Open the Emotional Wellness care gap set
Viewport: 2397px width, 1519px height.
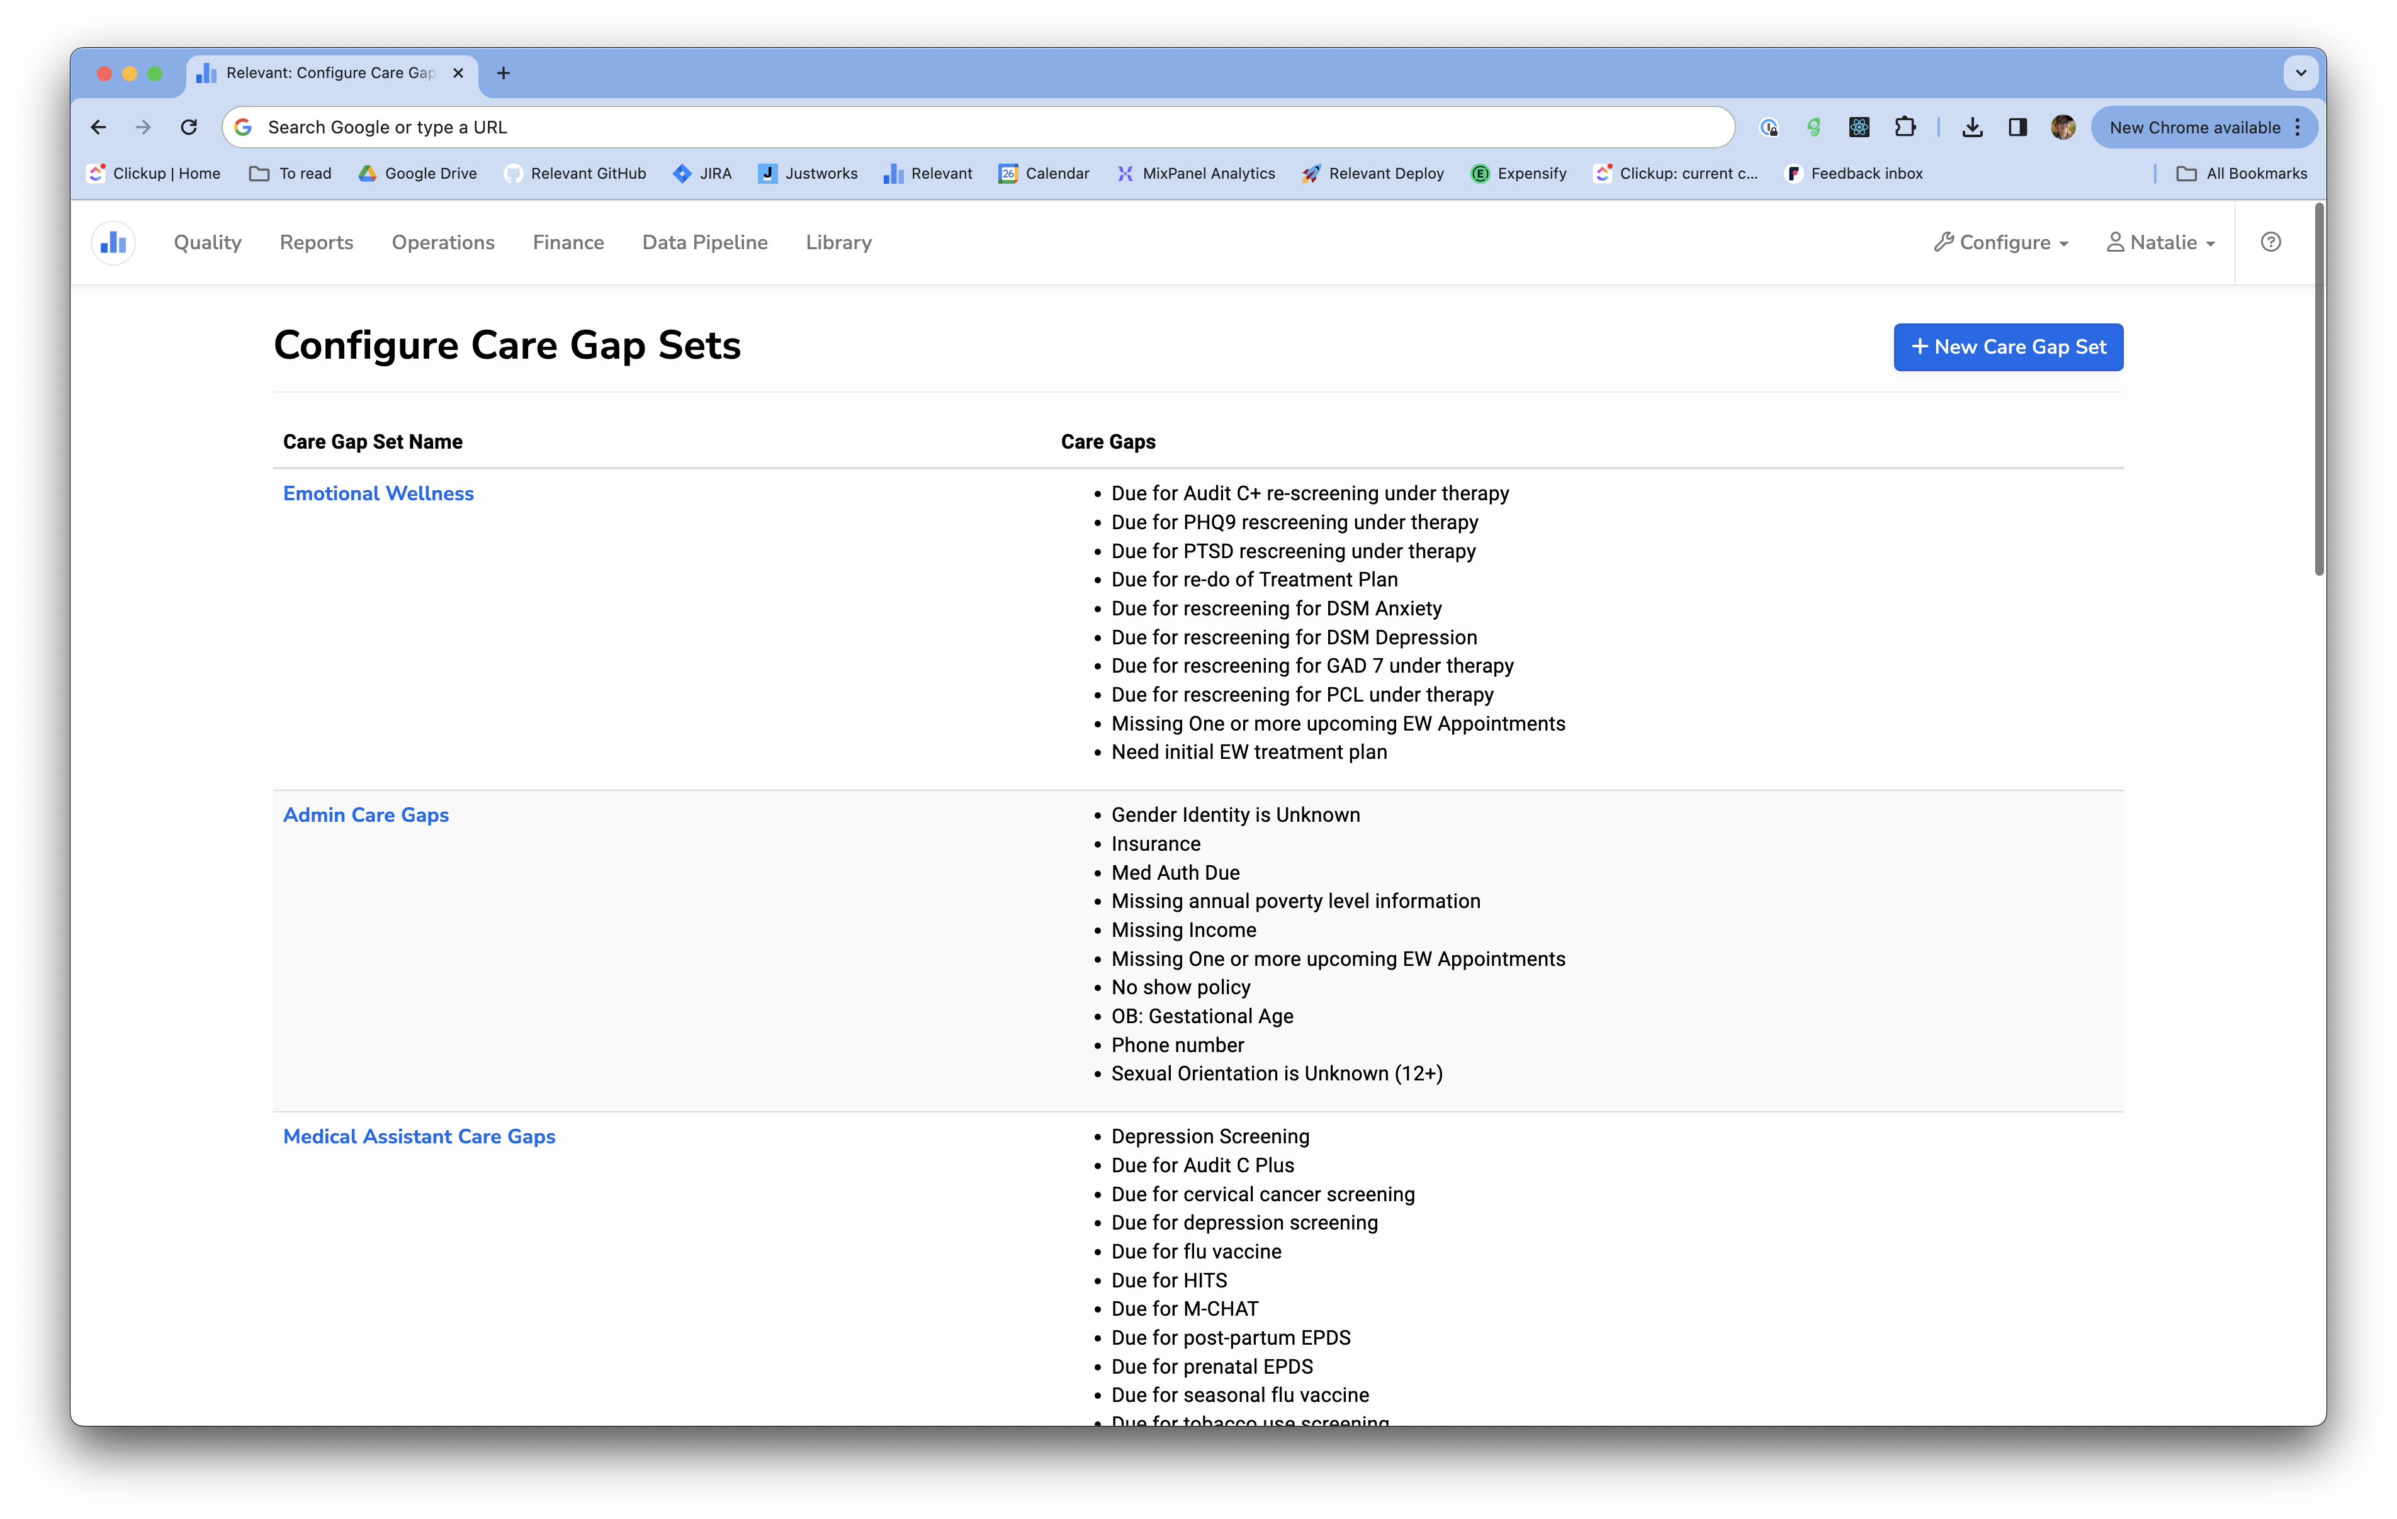click(377, 494)
